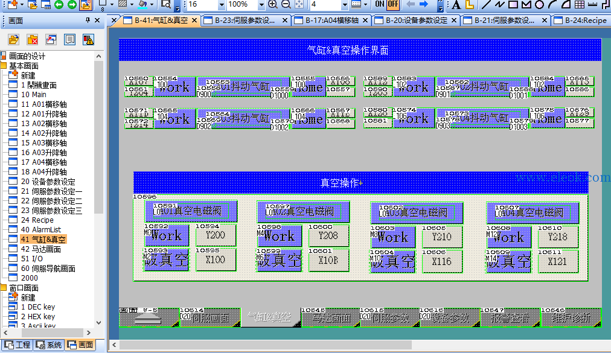Switch to the B-20:设备参数设定 tab
611x353 pixels.
point(416,21)
